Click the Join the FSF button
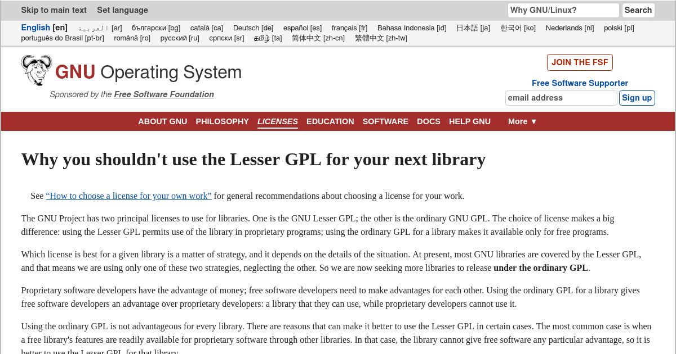This screenshot has width=676, height=354. [x=580, y=62]
